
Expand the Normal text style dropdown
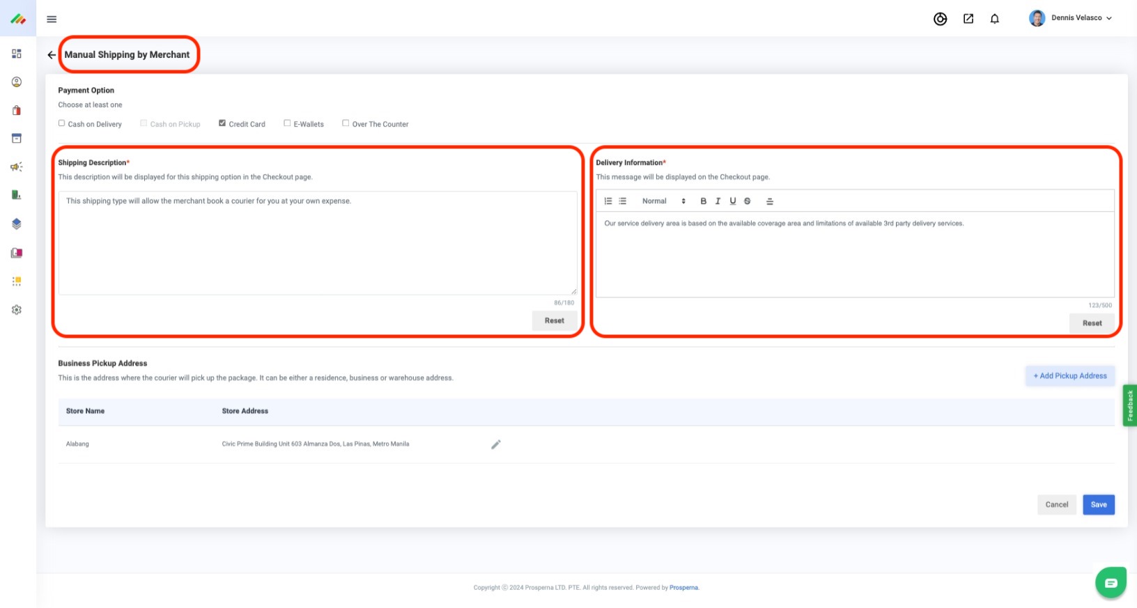(x=663, y=201)
